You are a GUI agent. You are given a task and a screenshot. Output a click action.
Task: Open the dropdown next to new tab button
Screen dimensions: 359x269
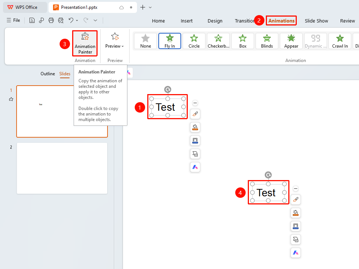click(150, 7)
